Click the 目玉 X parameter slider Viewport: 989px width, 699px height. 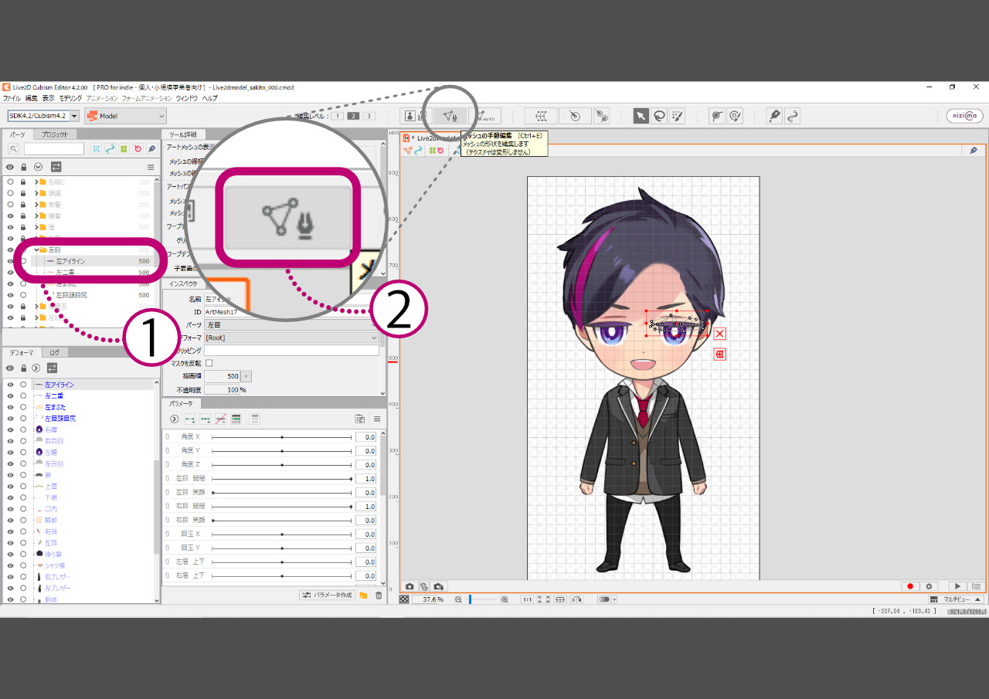(282, 534)
